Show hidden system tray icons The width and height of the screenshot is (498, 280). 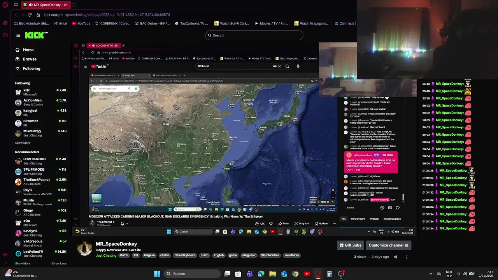tap(431, 274)
